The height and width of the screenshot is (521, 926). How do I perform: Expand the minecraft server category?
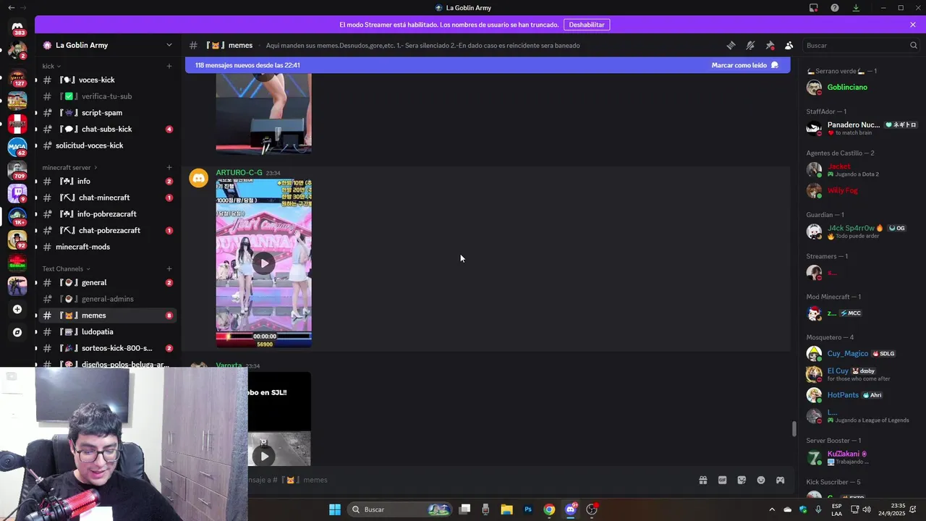click(69, 167)
